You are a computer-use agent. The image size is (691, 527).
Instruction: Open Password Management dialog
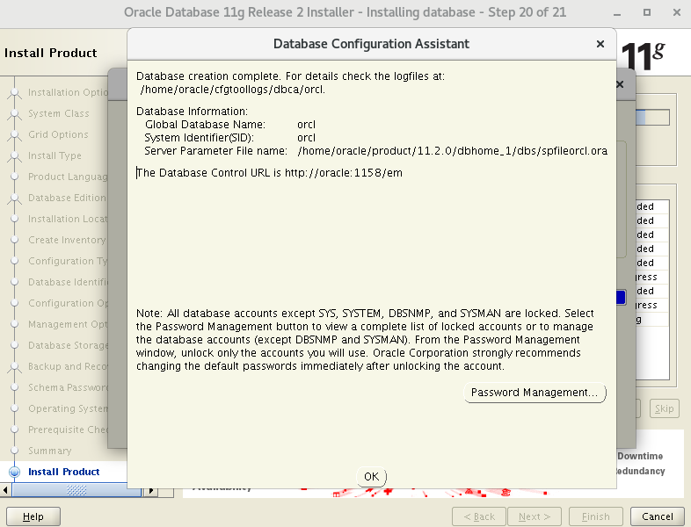tap(535, 393)
